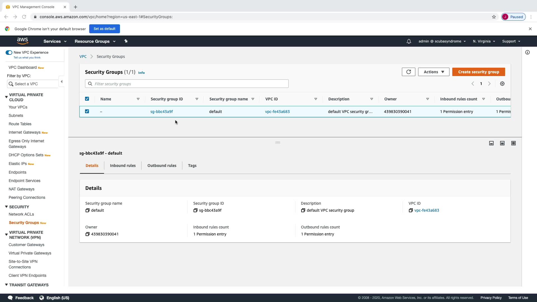Screen dimensions: 537x302
Task: Uncheck the select-all header checkbox
Action: pos(87,99)
